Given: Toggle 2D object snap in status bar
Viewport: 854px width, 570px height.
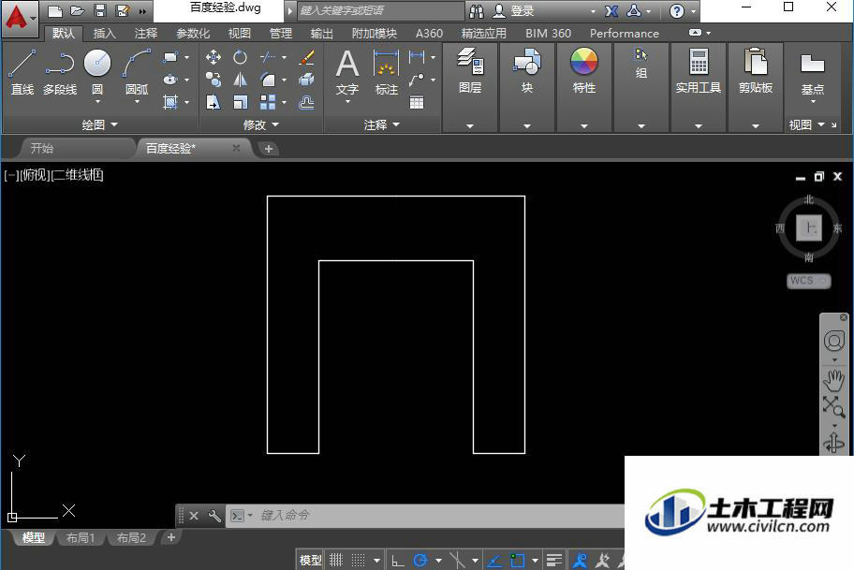Looking at the screenshot, I should (517, 560).
